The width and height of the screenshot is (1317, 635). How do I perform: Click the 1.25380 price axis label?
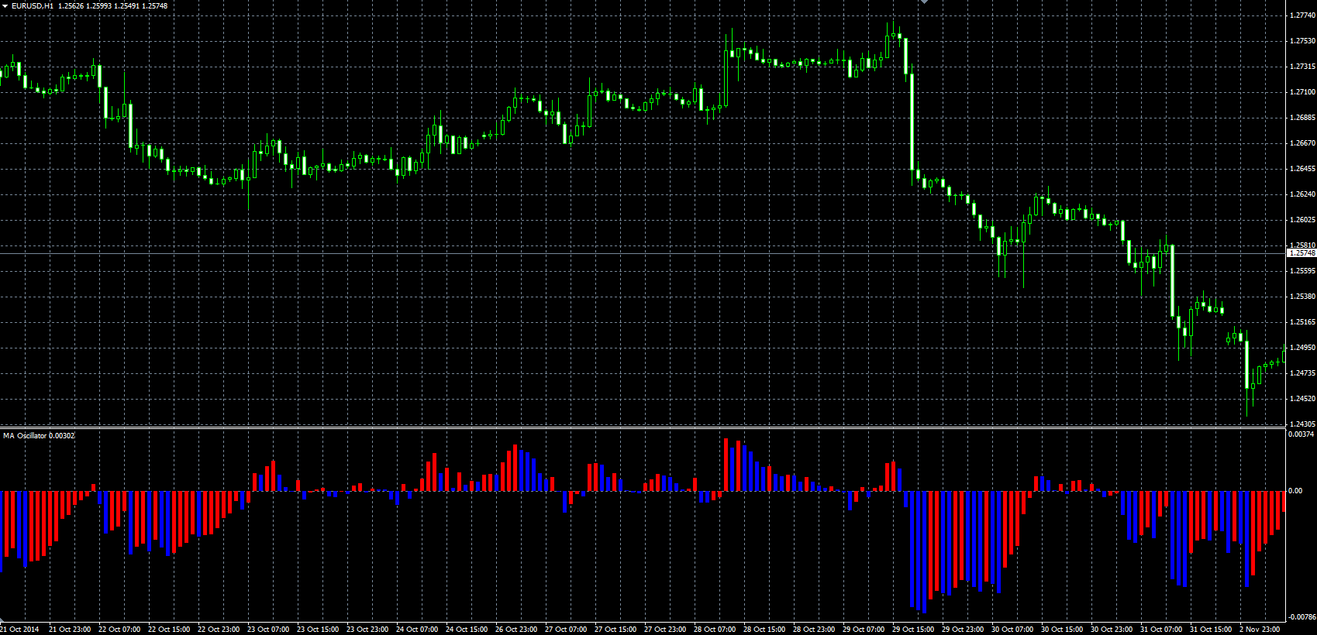(1302, 297)
